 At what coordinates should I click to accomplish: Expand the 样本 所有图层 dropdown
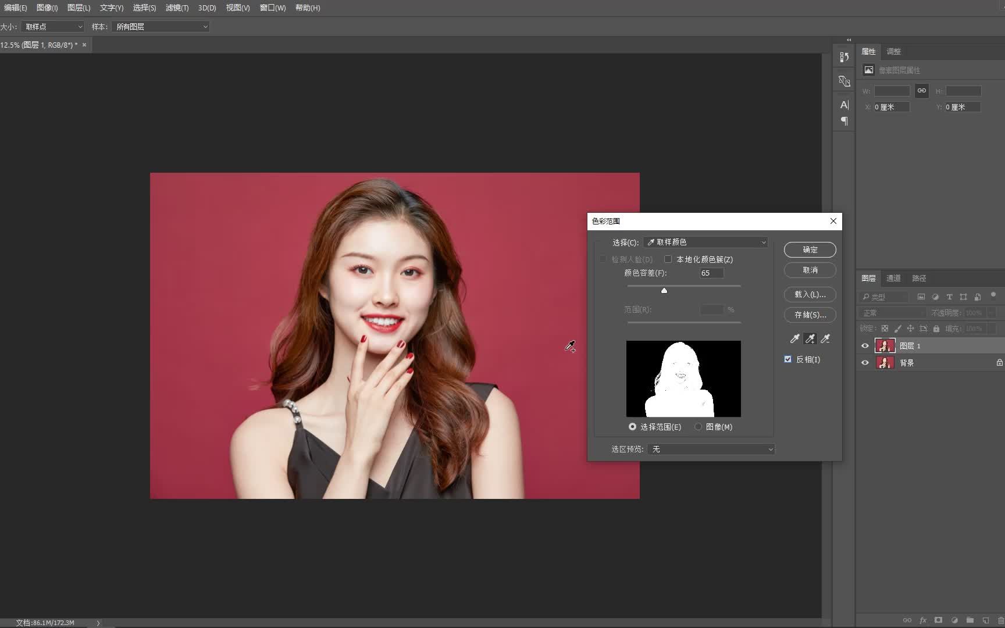click(161, 27)
